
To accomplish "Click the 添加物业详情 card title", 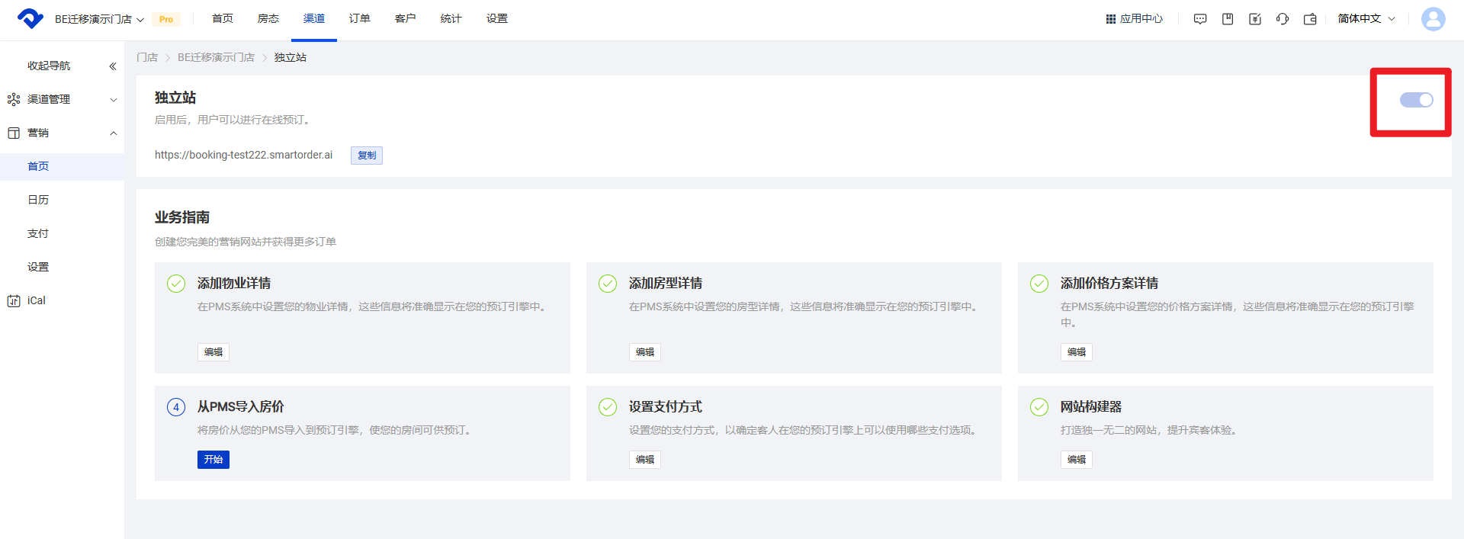I will [x=234, y=284].
